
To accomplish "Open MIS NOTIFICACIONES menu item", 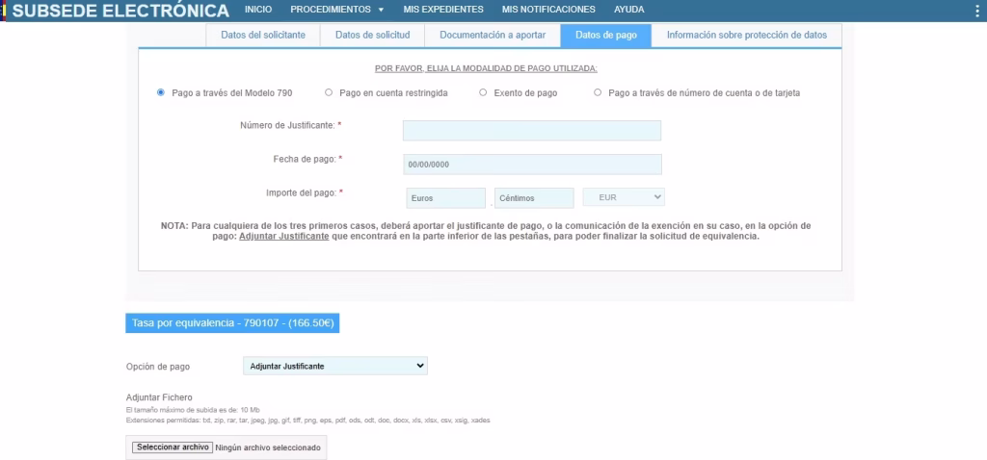I will (548, 10).
